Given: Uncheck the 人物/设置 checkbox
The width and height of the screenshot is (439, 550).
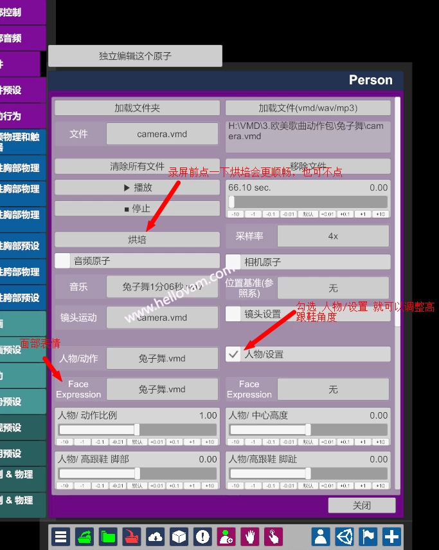Looking at the screenshot, I should tap(233, 354).
